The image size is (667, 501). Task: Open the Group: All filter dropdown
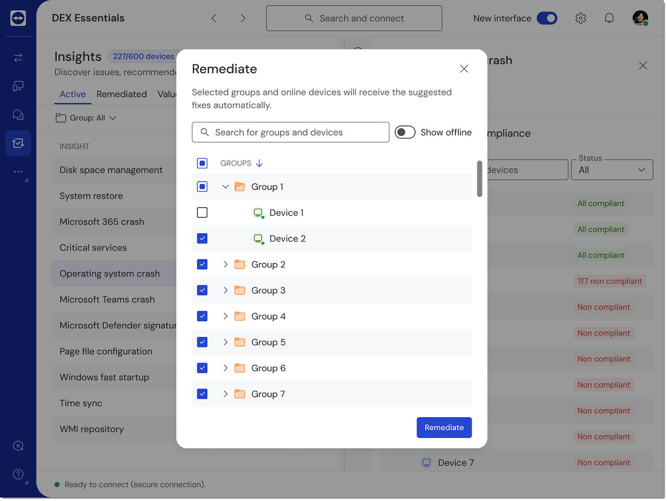[86, 118]
